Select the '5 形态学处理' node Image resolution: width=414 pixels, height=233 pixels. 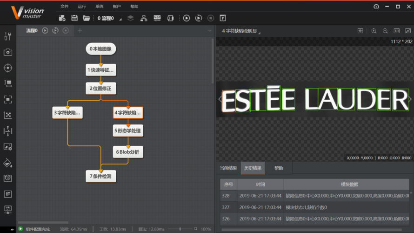click(128, 131)
